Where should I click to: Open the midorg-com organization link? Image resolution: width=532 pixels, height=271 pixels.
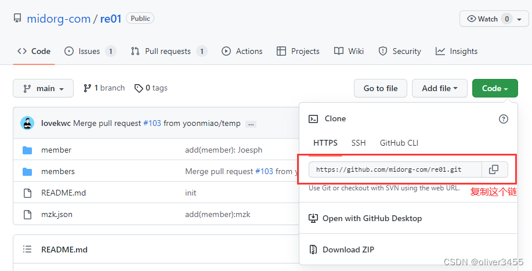pyautogui.click(x=59, y=19)
